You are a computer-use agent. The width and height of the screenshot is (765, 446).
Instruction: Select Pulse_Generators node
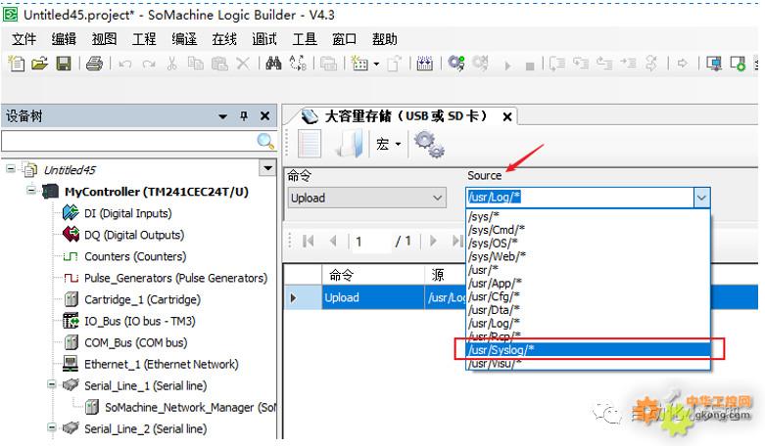pyautogui.click(x=175, y=278)
